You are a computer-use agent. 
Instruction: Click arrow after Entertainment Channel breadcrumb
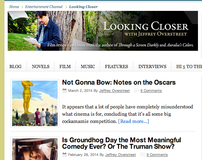point(66,7)
